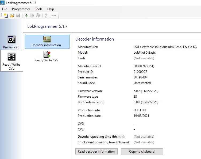Click the greyed write decoder data icon

tap(32, 15)
